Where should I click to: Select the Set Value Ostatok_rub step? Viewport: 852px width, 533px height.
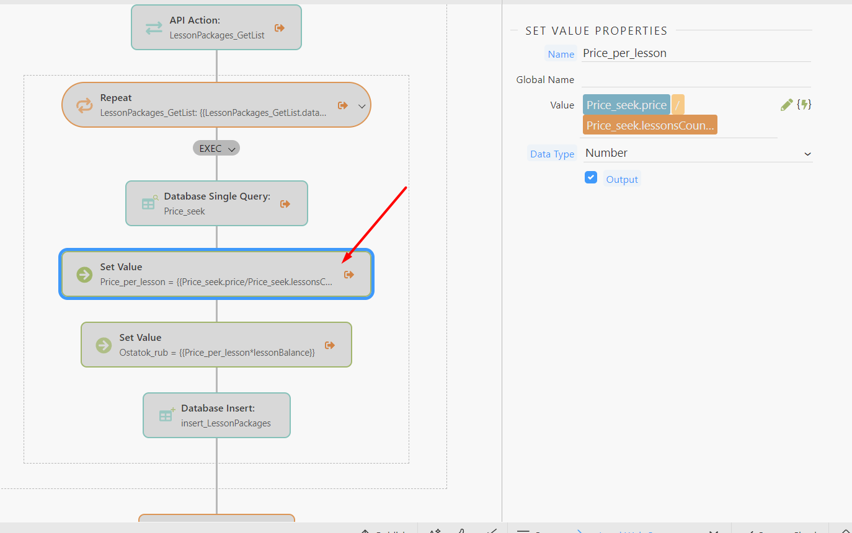point(216,345)
